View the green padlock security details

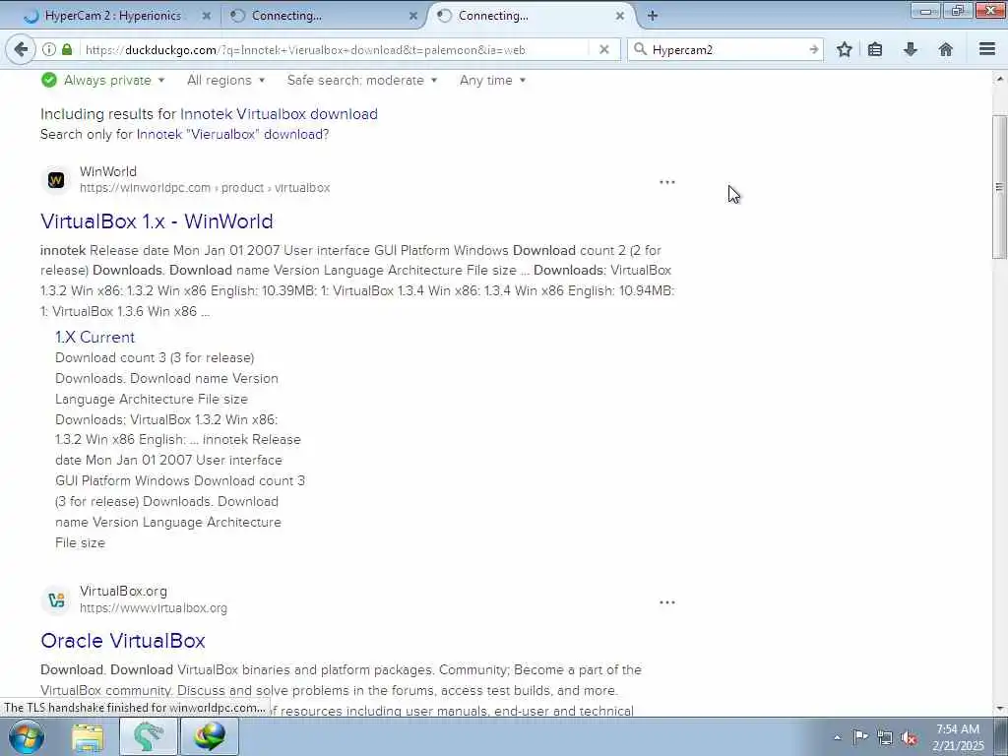67,49
